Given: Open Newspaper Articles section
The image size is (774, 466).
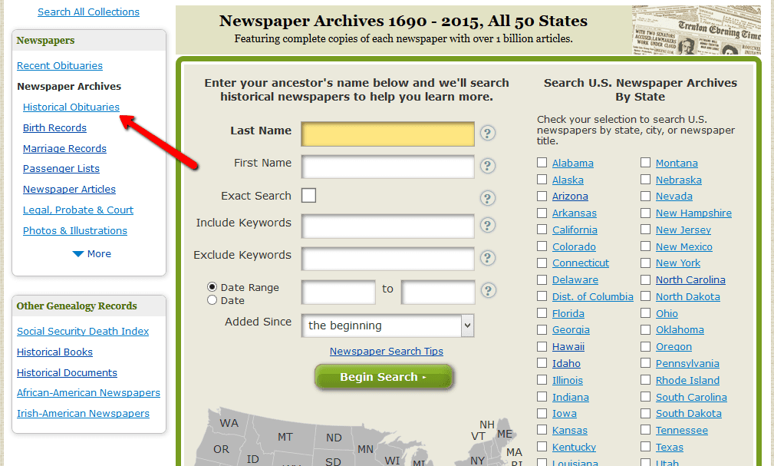Looking at the screenshot, I should pyautogui.click(x=69, y=190).
